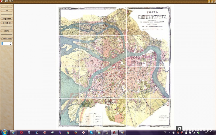This screenshot has height=135, width=216.
Task: Copy the map with В буфер button
Action: coord(6,23)
